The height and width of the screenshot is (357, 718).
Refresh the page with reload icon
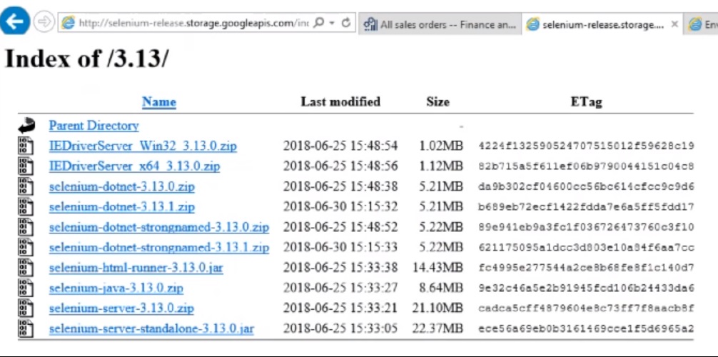pyautogui.click(x=346, y=22)
